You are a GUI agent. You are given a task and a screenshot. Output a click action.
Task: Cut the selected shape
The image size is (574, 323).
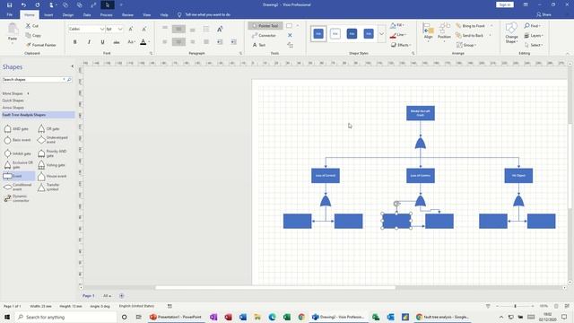[x=32, y=26]
